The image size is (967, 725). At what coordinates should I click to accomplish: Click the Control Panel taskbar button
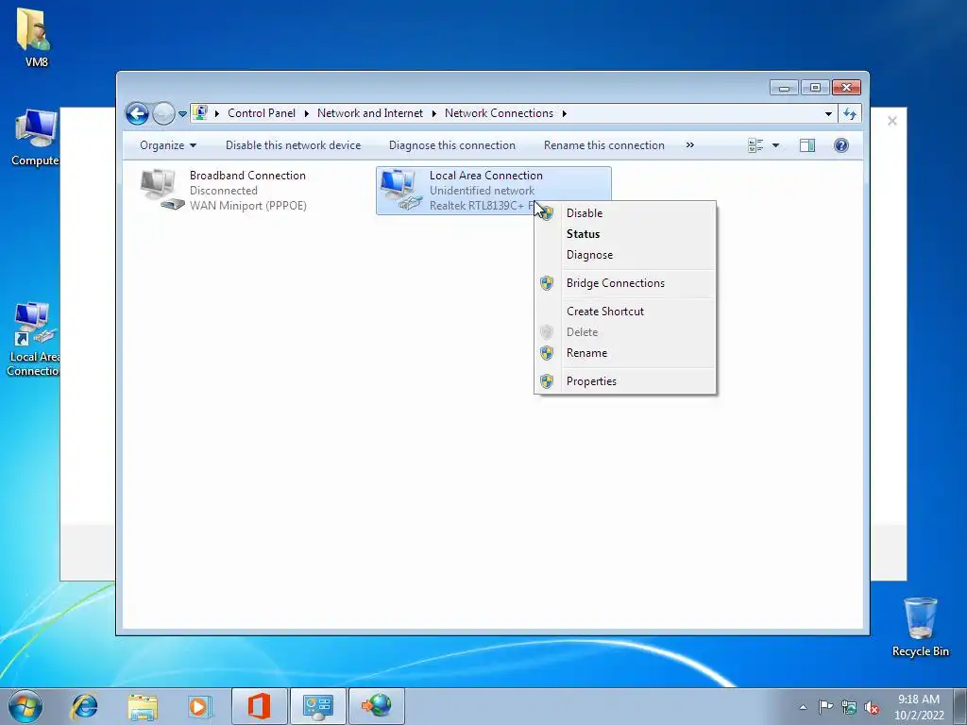(318, 706)
